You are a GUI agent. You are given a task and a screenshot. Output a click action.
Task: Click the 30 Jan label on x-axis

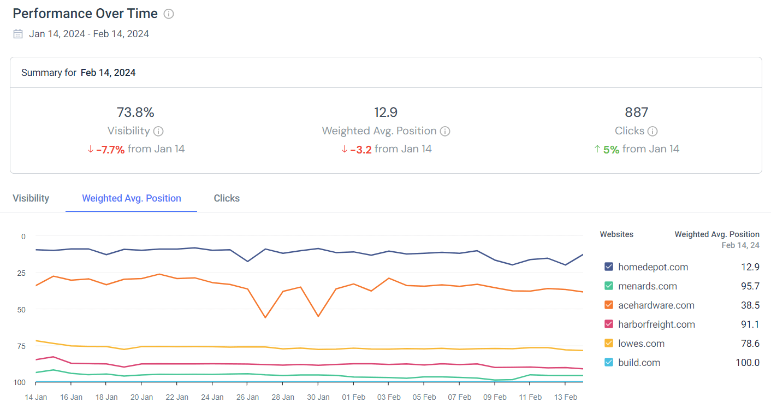tap(318, 397)
